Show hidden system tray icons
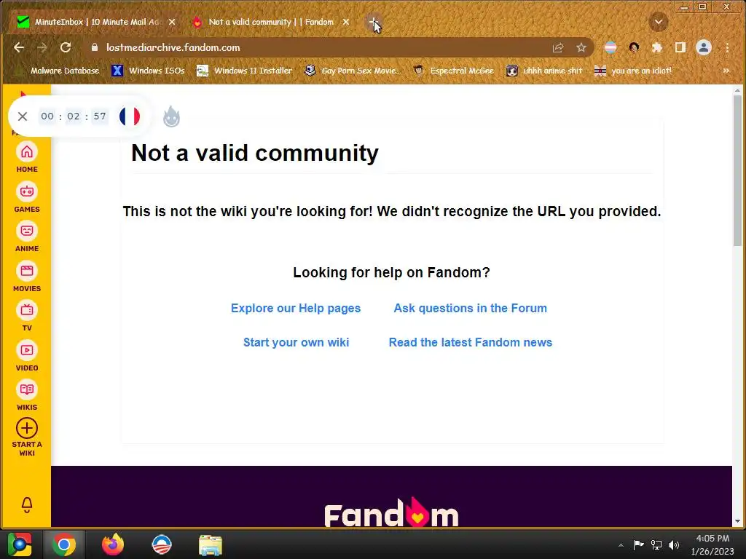This screenshot has width=746, height=559. (621, 545)
